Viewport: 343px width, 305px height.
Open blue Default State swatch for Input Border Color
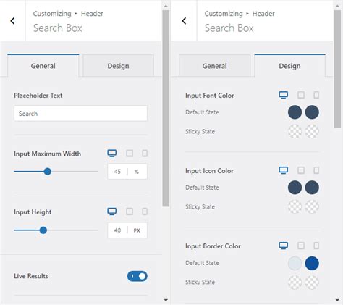(x=312, y=263)
